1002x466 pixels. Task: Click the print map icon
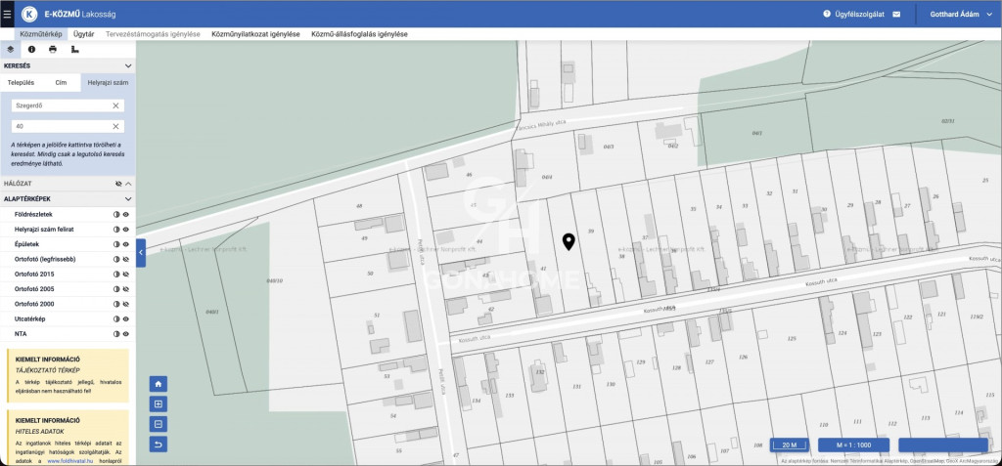pyautogui.click(x=53, y=48)
